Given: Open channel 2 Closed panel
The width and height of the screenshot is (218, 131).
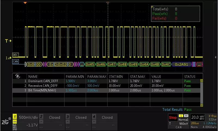Looking at the screenshot, I should (54, 117).
